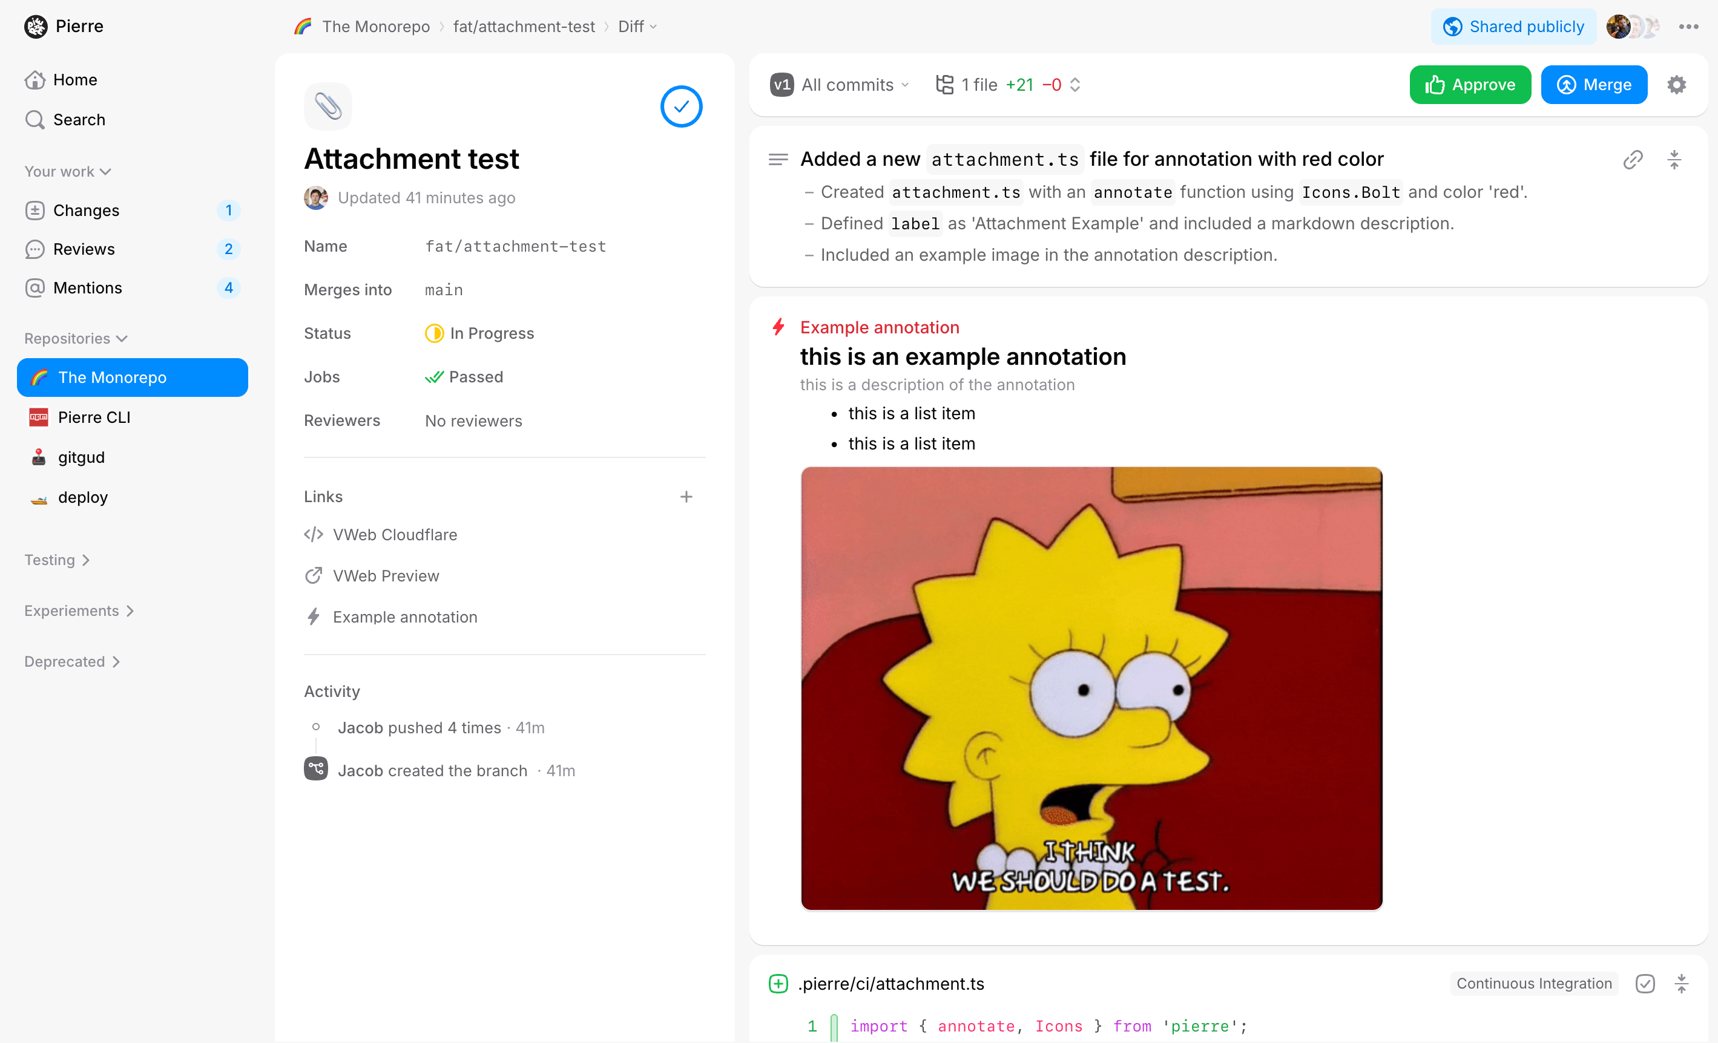Click the Pierre logo in sidebar
The height and width of the screenshot is (1043, 1718).
[36, 27]
